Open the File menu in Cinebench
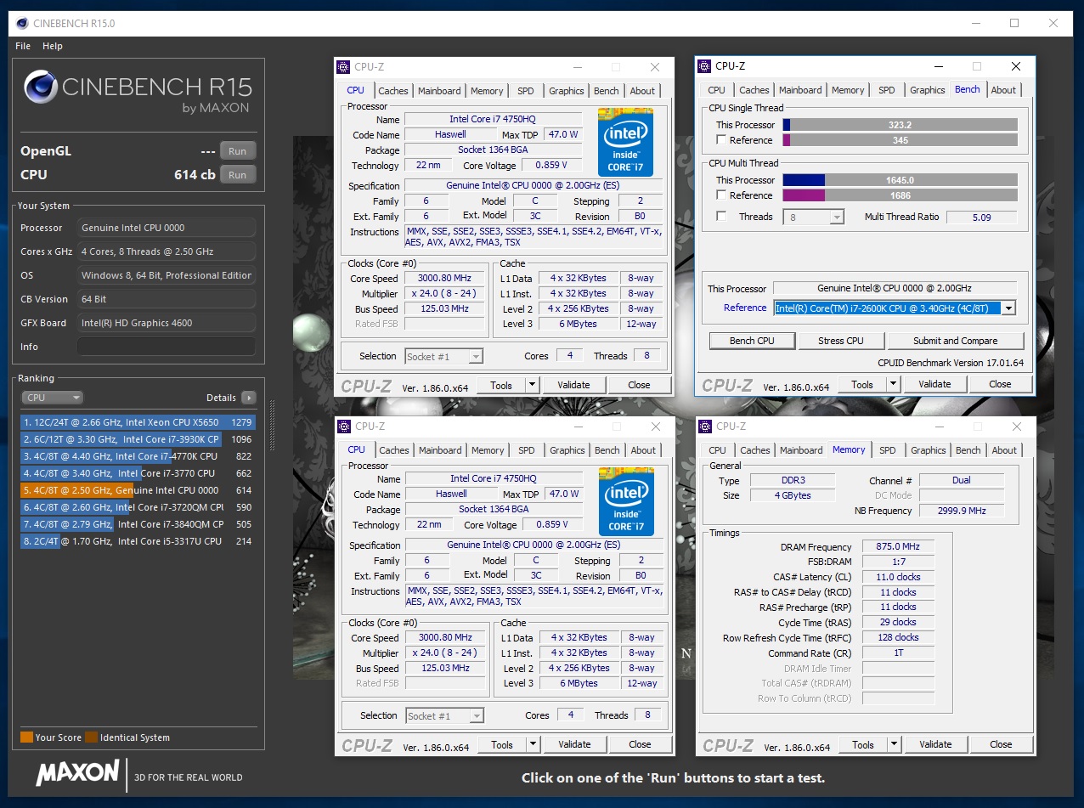The height and width of the screenshot is (808, 1084). pos(23,46)
